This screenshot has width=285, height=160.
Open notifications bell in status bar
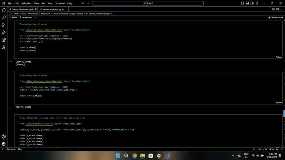(282, 149)
